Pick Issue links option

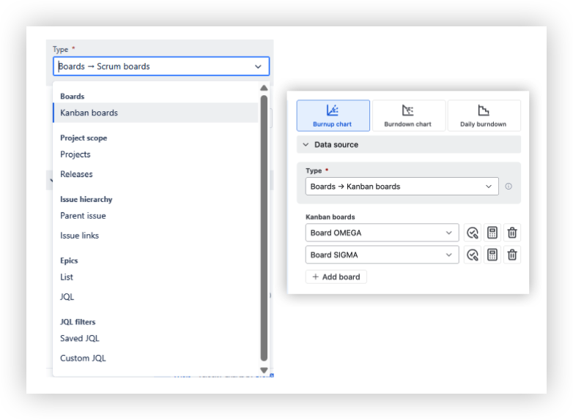tap(155, 236)
